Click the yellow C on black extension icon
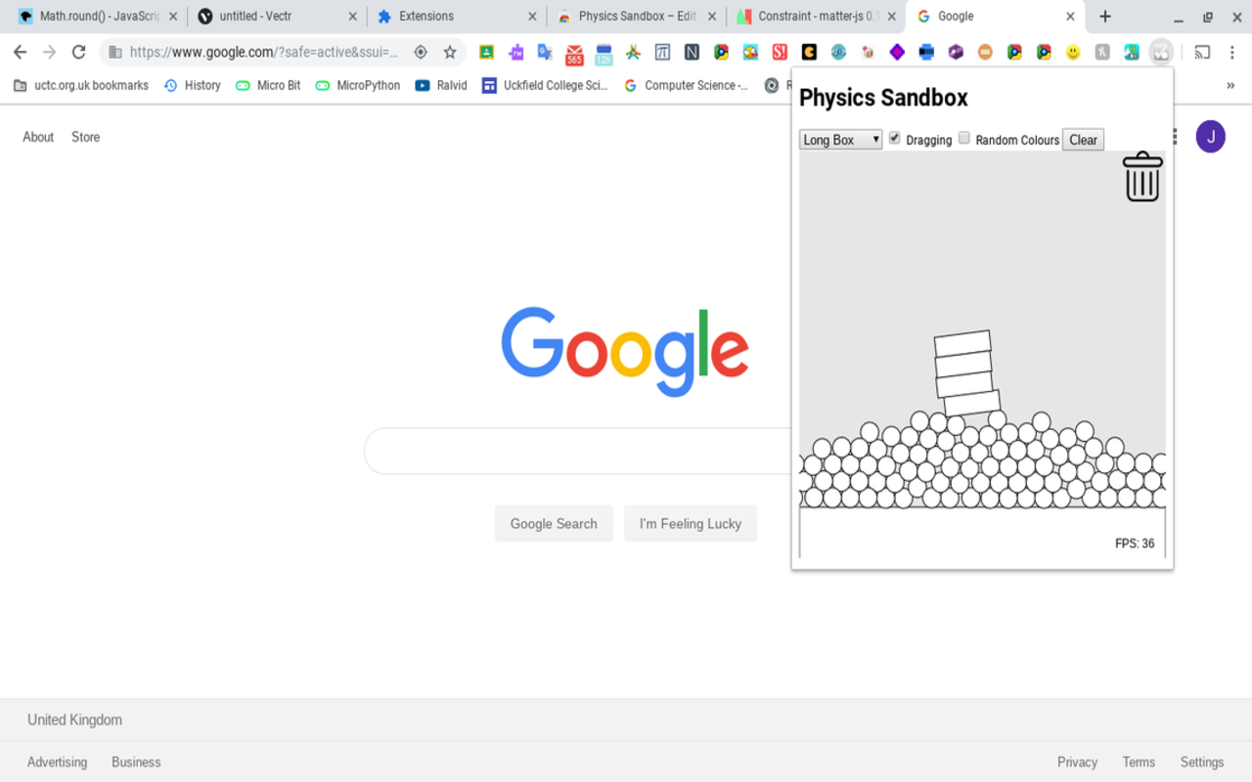1252x782 pixels. coord(809,53)
